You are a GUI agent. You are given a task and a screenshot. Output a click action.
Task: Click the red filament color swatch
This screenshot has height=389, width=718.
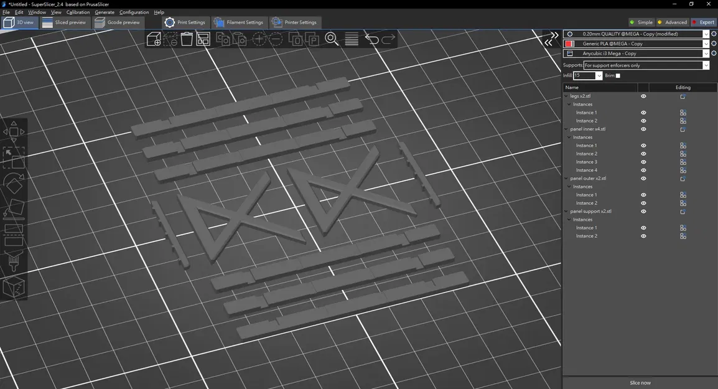(570, 44)
